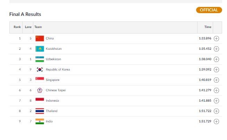Click the India flag icon
227x140 pixels.
40,122
